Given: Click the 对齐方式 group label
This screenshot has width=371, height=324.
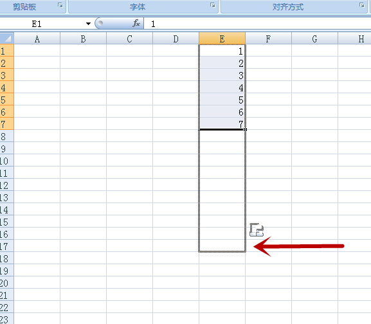Looking at the screenshot, I should (288, 7).
